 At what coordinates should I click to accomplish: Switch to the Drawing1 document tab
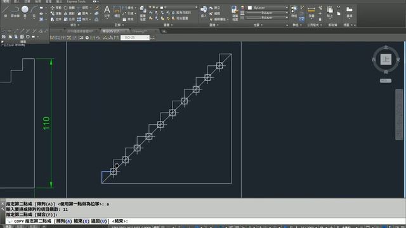(141, 31)
